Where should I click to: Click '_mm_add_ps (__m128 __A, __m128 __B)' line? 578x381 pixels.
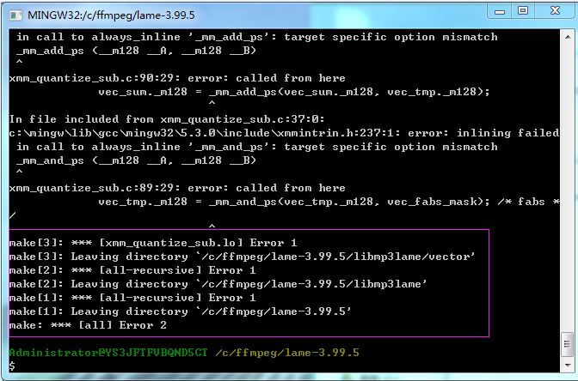point(136,51)
